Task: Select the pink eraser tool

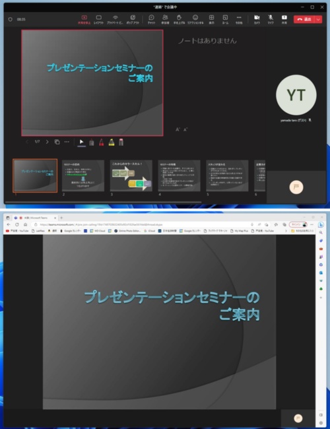Action: (x=121, y=142)
